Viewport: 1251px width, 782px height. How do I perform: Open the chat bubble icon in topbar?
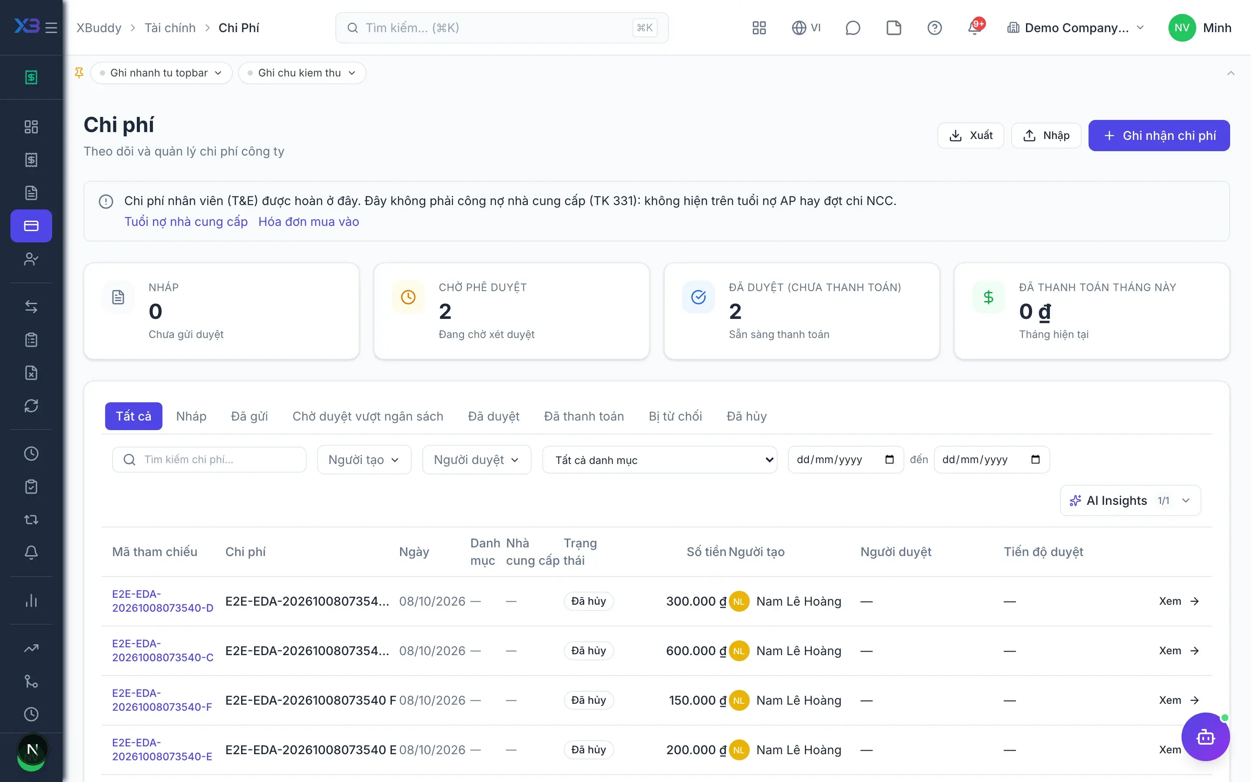pos(852,28)
